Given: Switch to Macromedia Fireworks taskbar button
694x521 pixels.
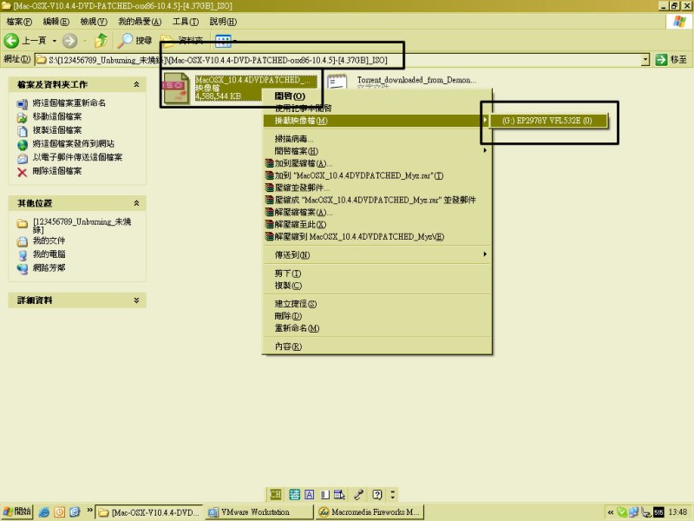Looking at the screenshot, I should click(x=370, y=512).
